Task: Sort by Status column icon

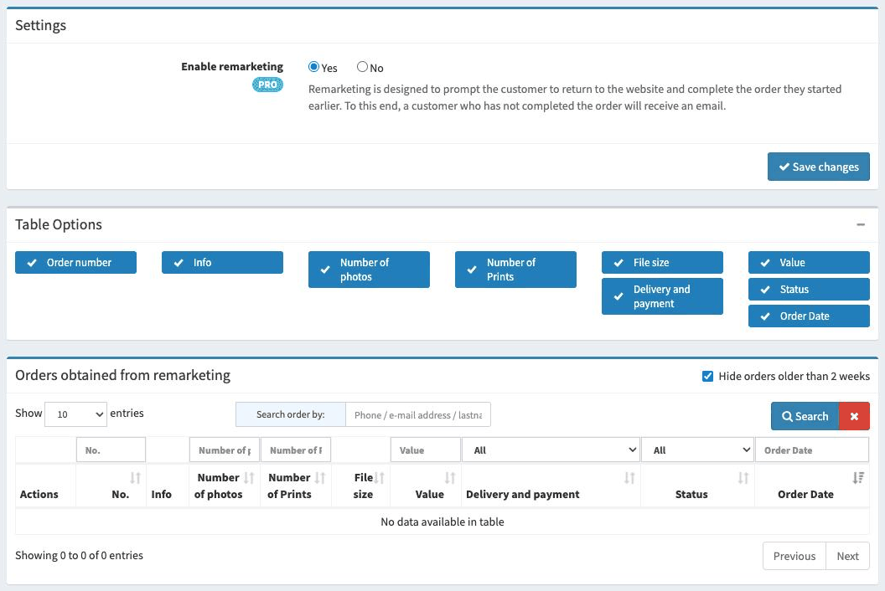Action: point(743,478)
